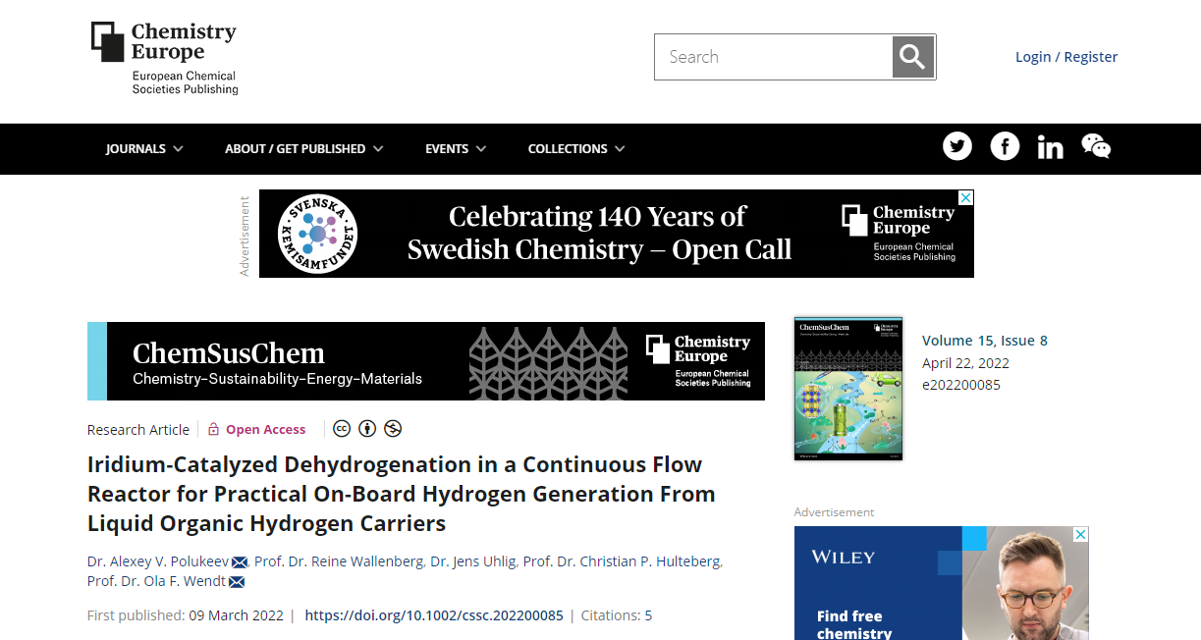Open the Facebook social icon
Image resolution: width=1201 pixels, height=640 pixels.
[1005, 147]
